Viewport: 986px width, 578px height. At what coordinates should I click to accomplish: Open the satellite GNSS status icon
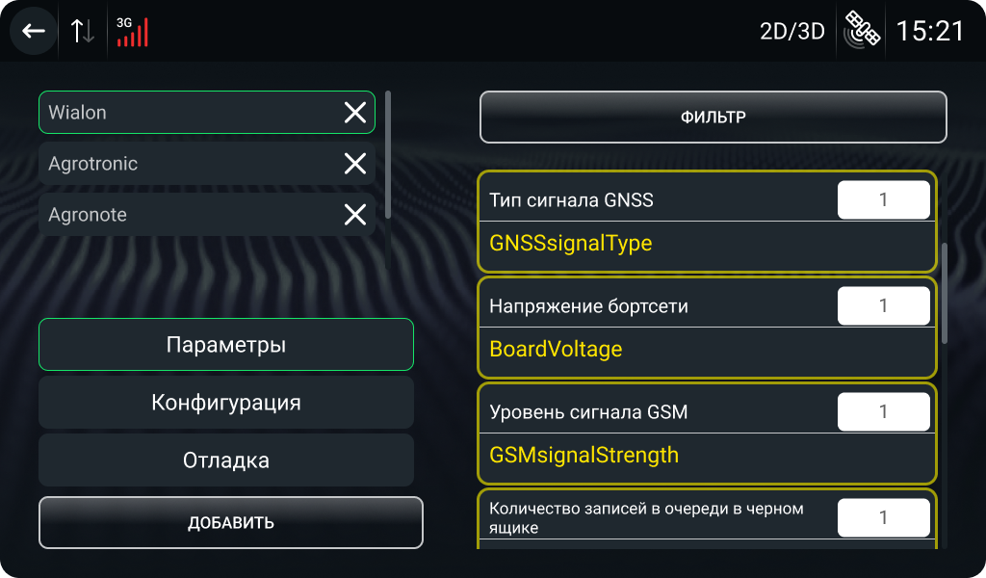pos(860,30)
